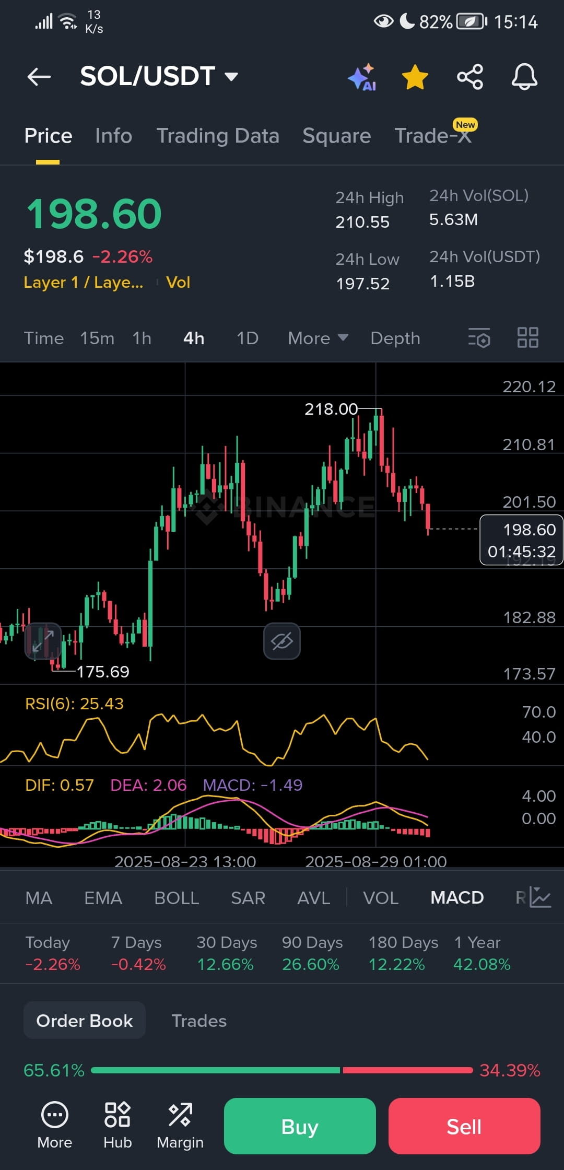Open the share icon
Viewport: 564px width, 1170px height.
click(470, 77)
